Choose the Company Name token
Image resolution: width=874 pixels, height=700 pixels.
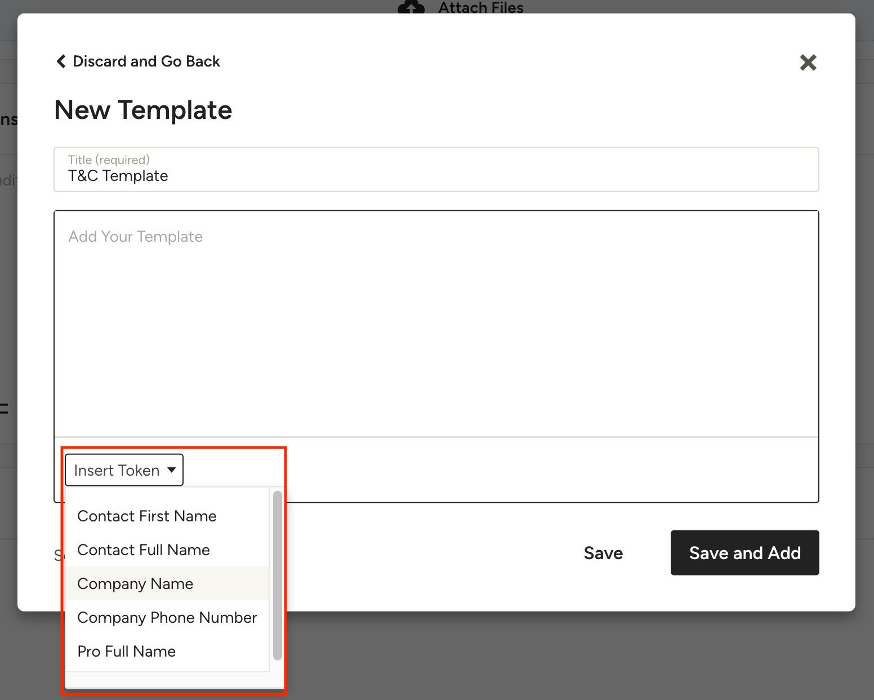click(x=135, y=584)
